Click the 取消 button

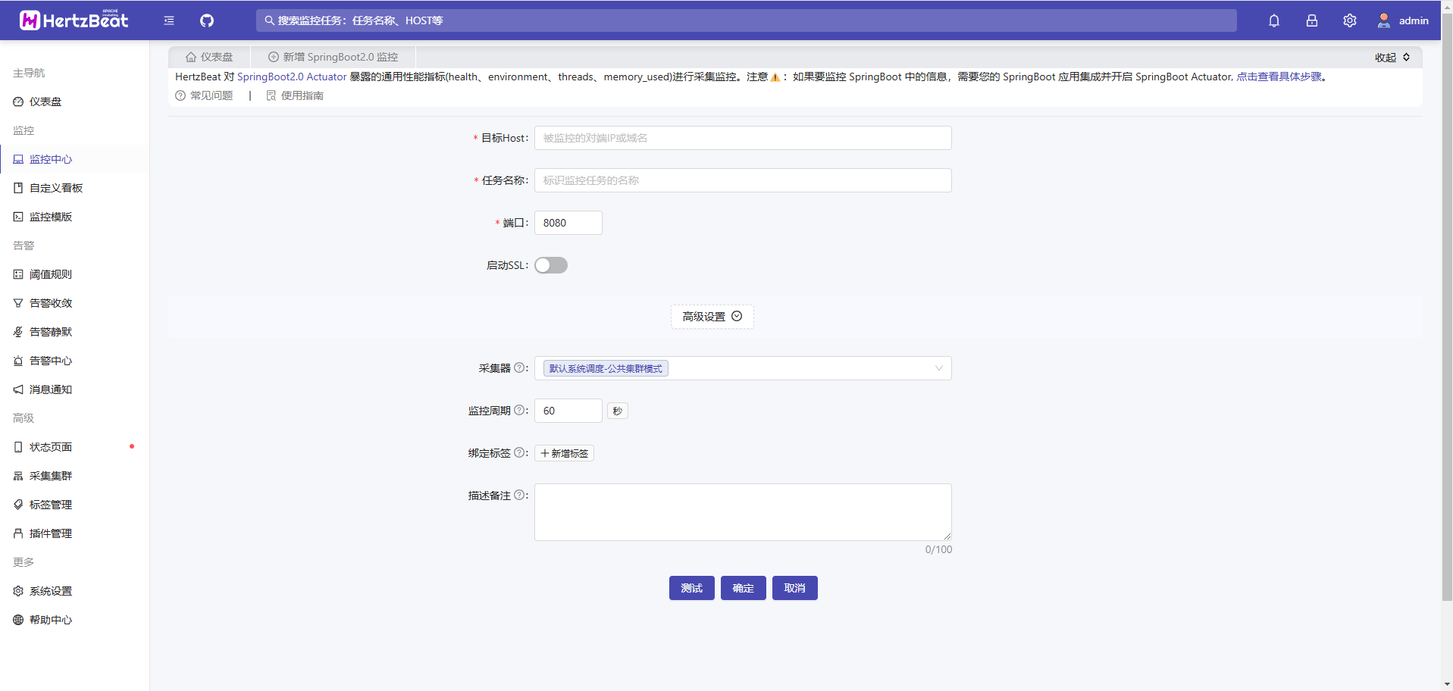point(794,588)
